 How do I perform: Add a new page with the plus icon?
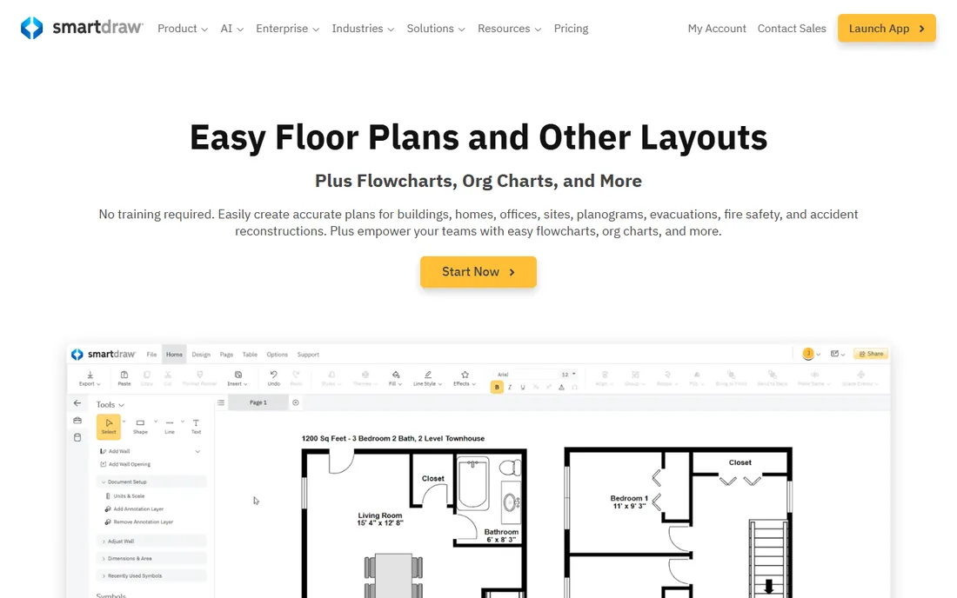[296, 402]
